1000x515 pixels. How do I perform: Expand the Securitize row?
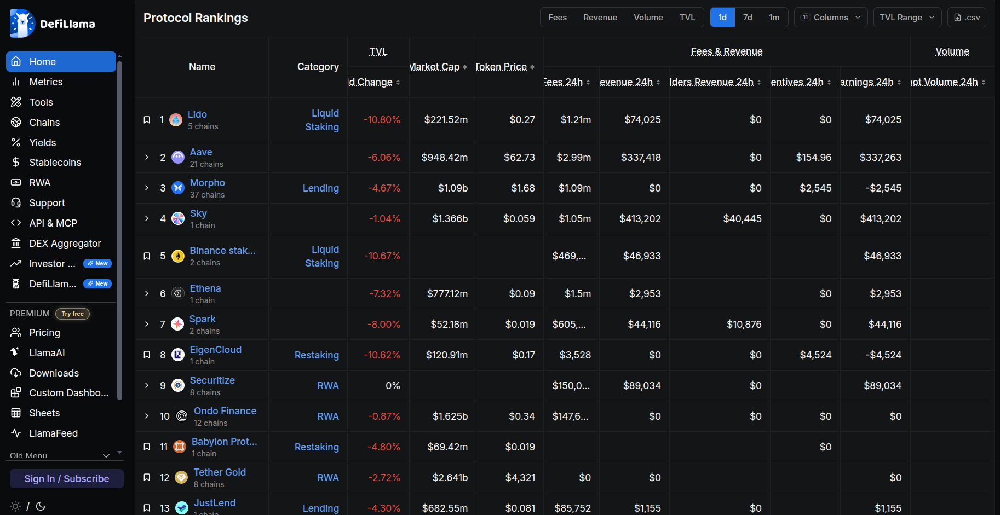pos(147,386)
